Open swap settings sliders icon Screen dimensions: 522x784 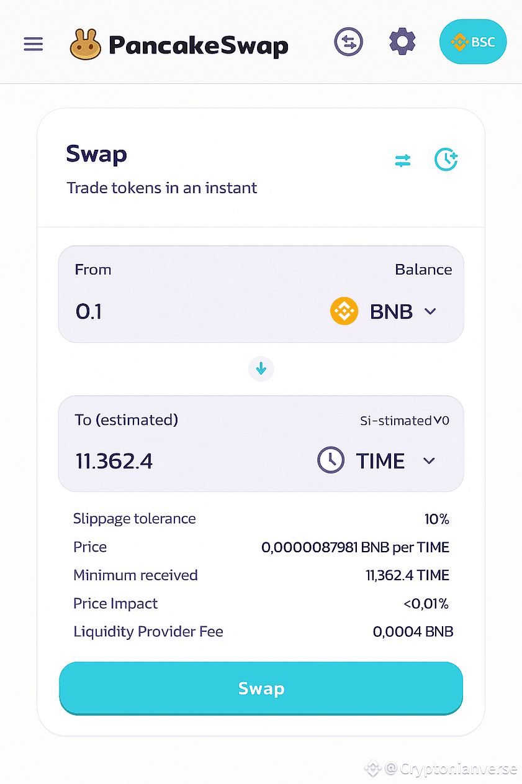click(403, 161)
